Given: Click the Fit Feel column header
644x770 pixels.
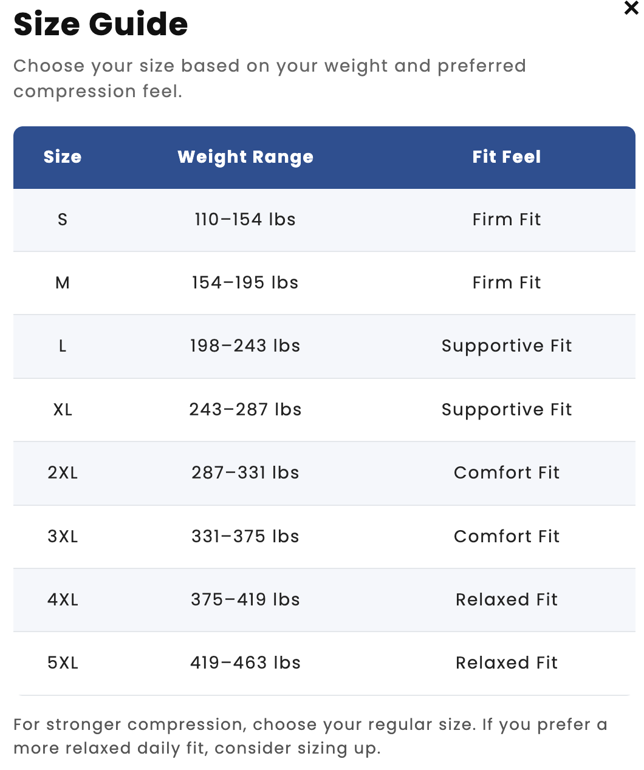Looking at the screenshot, I should [x=507, y=157].
